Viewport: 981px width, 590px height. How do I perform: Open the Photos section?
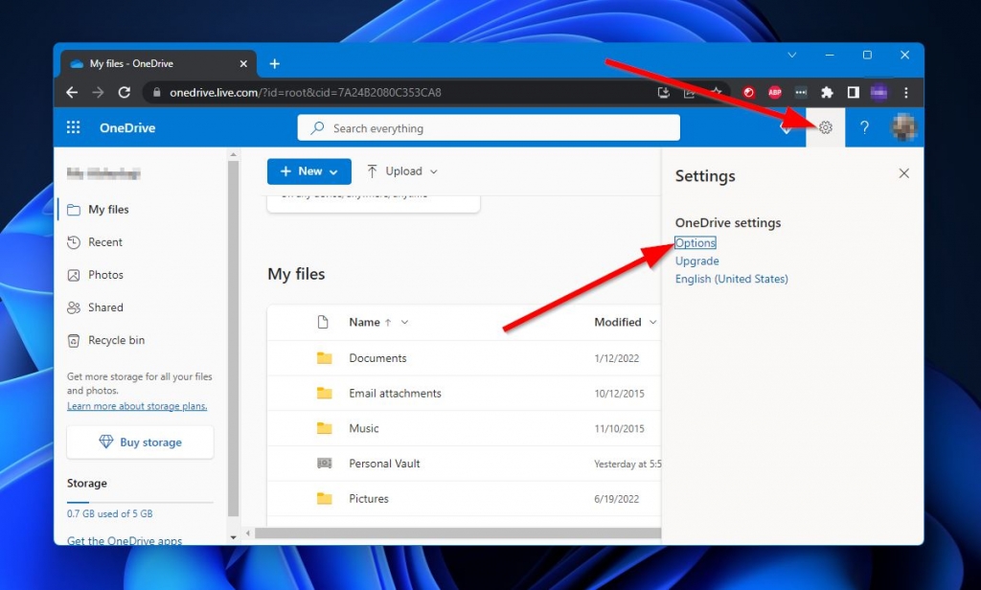[x=105, y=275]
